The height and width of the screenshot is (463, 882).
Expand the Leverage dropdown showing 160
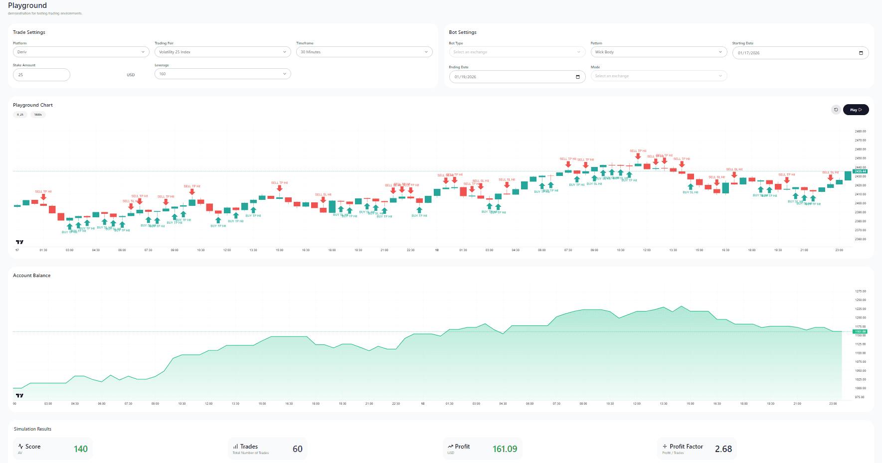pos(222,74)
